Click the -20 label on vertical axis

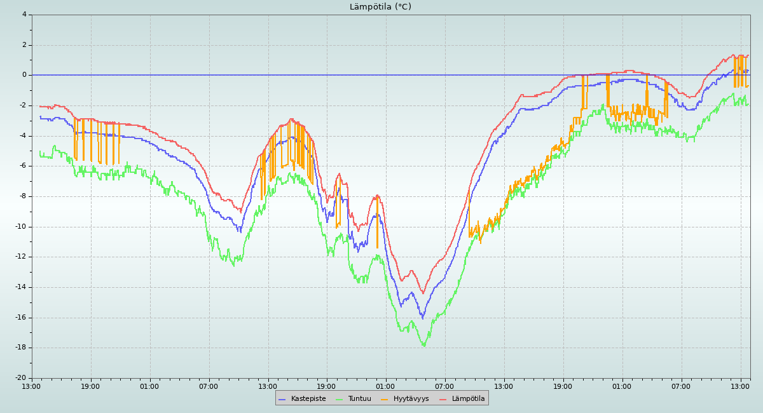point(21,378)
